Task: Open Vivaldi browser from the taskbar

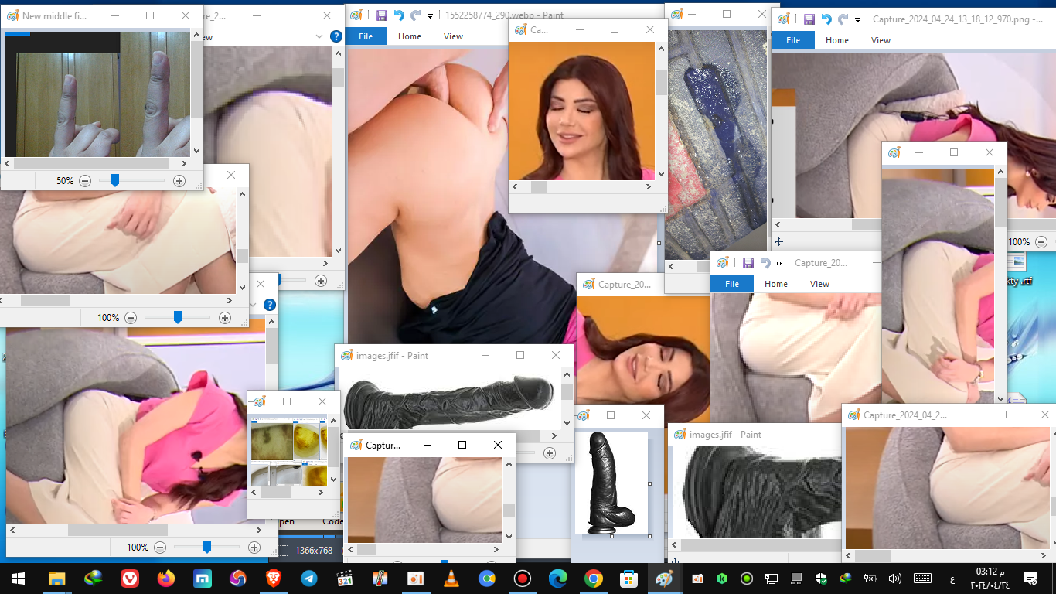Action: coord(130,579)
